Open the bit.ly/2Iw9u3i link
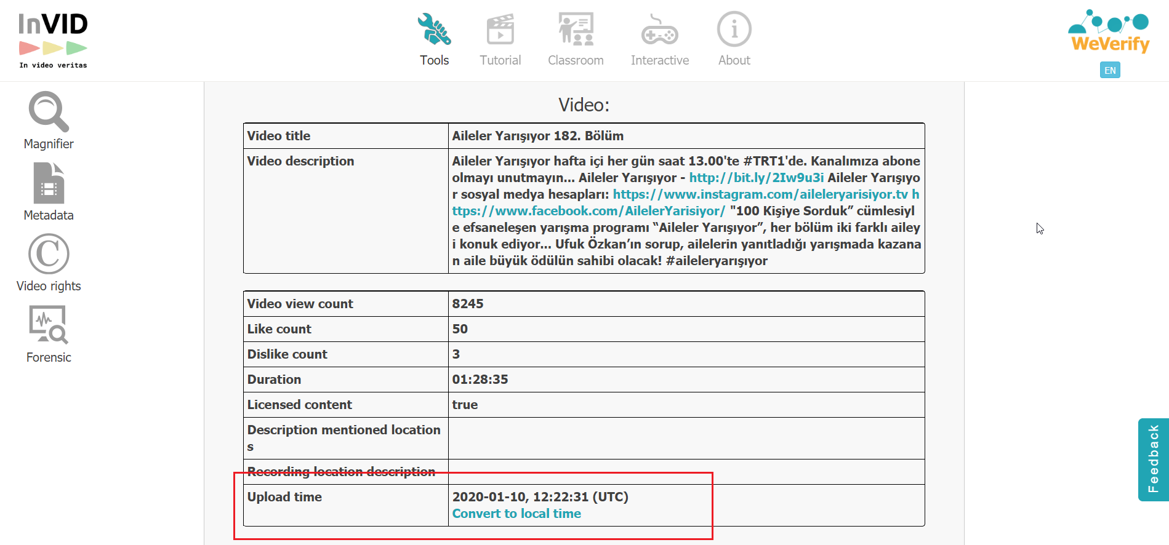This screenshot has height=545, width=1169. tap(756, 178)
